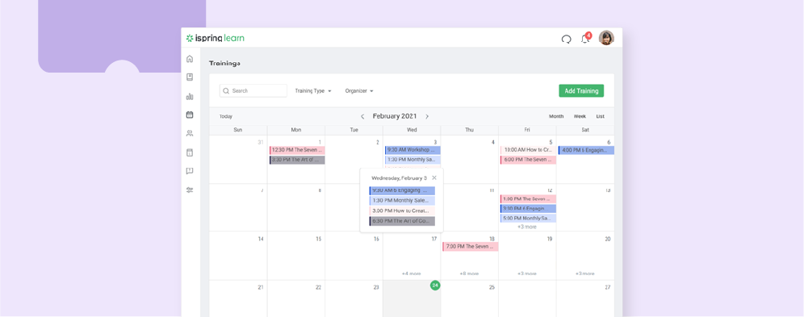This screenshot has height=317, width=804.
Task: Open the reports bar chart icon
Action: tap(190, 96)
